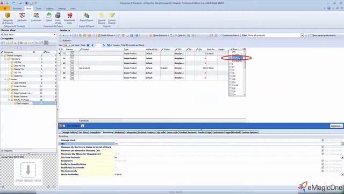Collapse the Televisions category node
The width and height of the screenshot is (344, 194).
click(5, 59)
